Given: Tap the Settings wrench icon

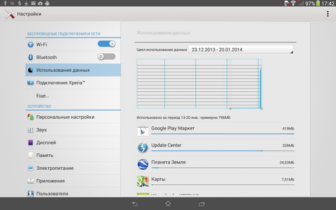Looking at the screenshot, I should coord(10,14).
